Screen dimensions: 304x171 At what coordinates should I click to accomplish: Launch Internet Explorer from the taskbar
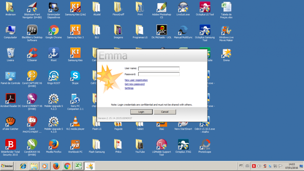click(23, 166)
